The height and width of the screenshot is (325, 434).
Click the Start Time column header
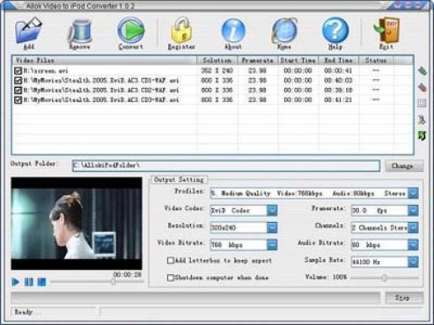point(298,61)
